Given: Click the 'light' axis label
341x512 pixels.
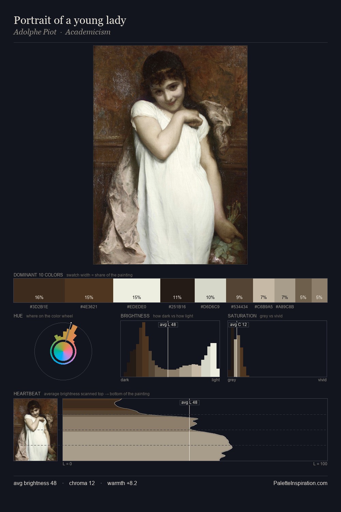Looking at the screenshot, I should (x=216, y=380).
